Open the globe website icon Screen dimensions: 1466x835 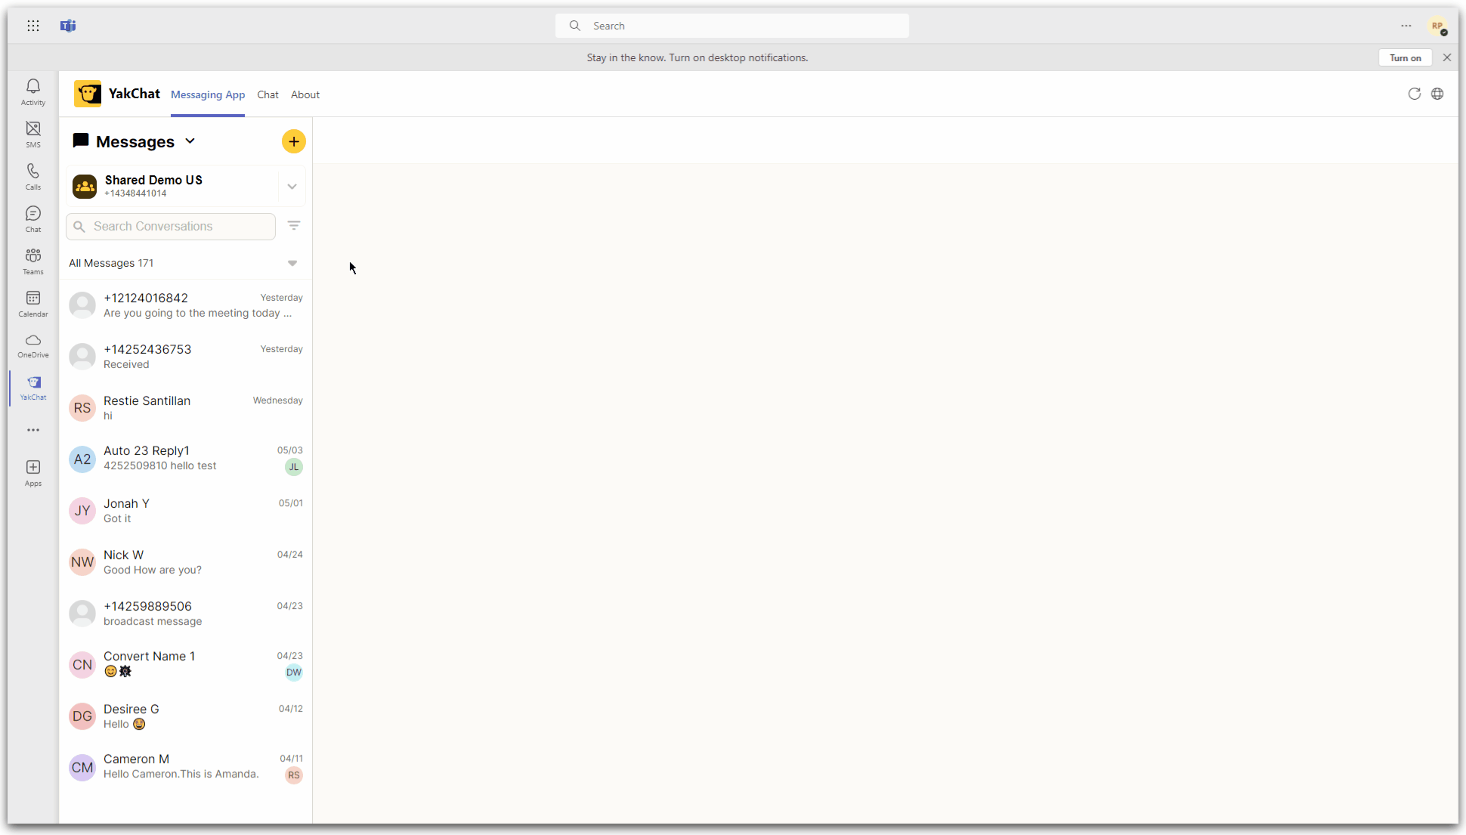click(x=1437, y=94)
